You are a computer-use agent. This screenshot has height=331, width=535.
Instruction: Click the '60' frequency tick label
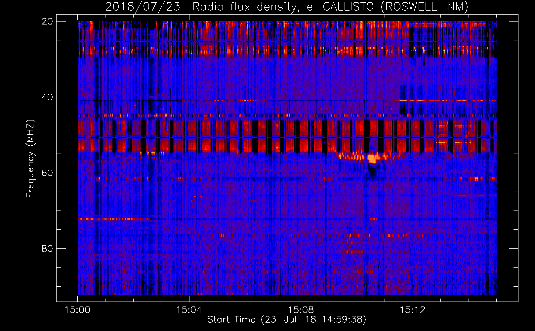click(47, 173)
